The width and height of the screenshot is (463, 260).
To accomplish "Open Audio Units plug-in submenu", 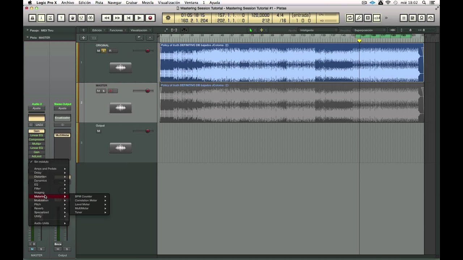I will [x=49, y=223].
